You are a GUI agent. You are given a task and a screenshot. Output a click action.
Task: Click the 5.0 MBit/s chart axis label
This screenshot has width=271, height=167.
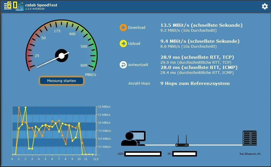tap(104, 138)
